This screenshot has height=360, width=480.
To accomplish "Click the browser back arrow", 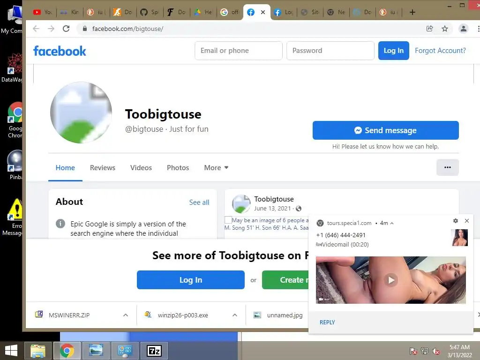I will (x=36, y=29).
